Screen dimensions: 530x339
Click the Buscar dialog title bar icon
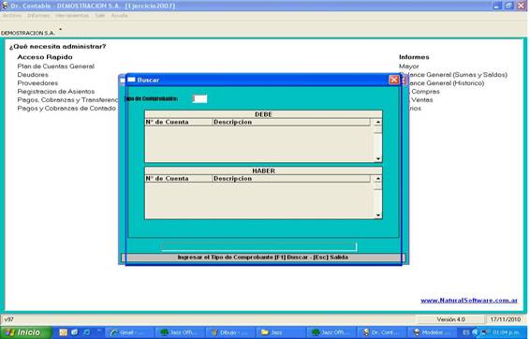(x=131, y=80)
